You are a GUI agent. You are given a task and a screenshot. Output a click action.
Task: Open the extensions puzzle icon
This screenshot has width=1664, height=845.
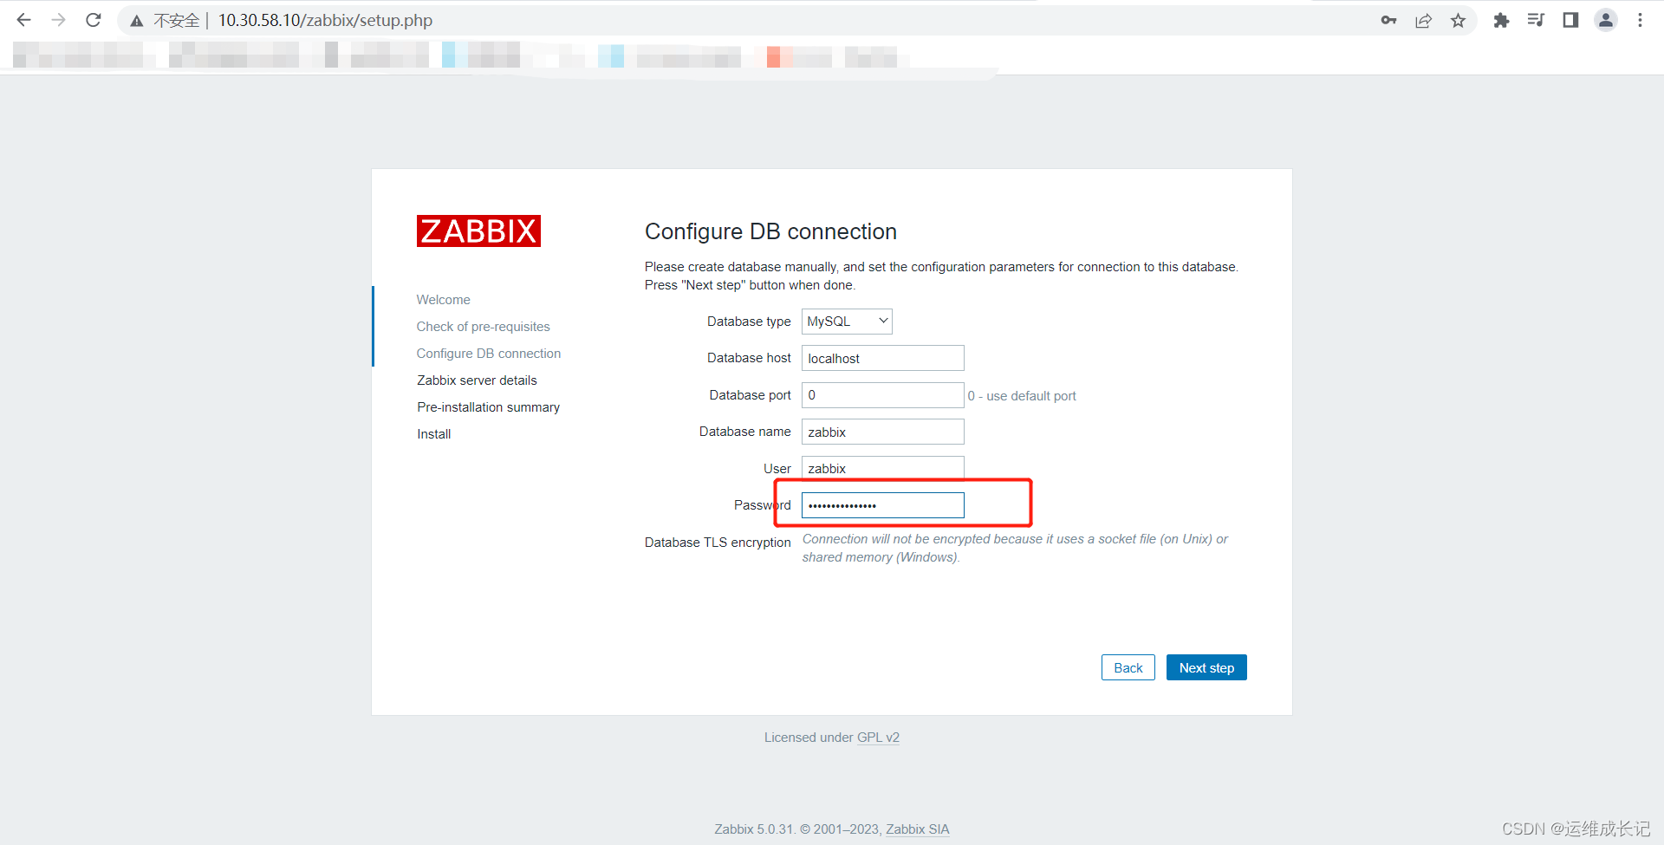click(x=1501, y=20)
